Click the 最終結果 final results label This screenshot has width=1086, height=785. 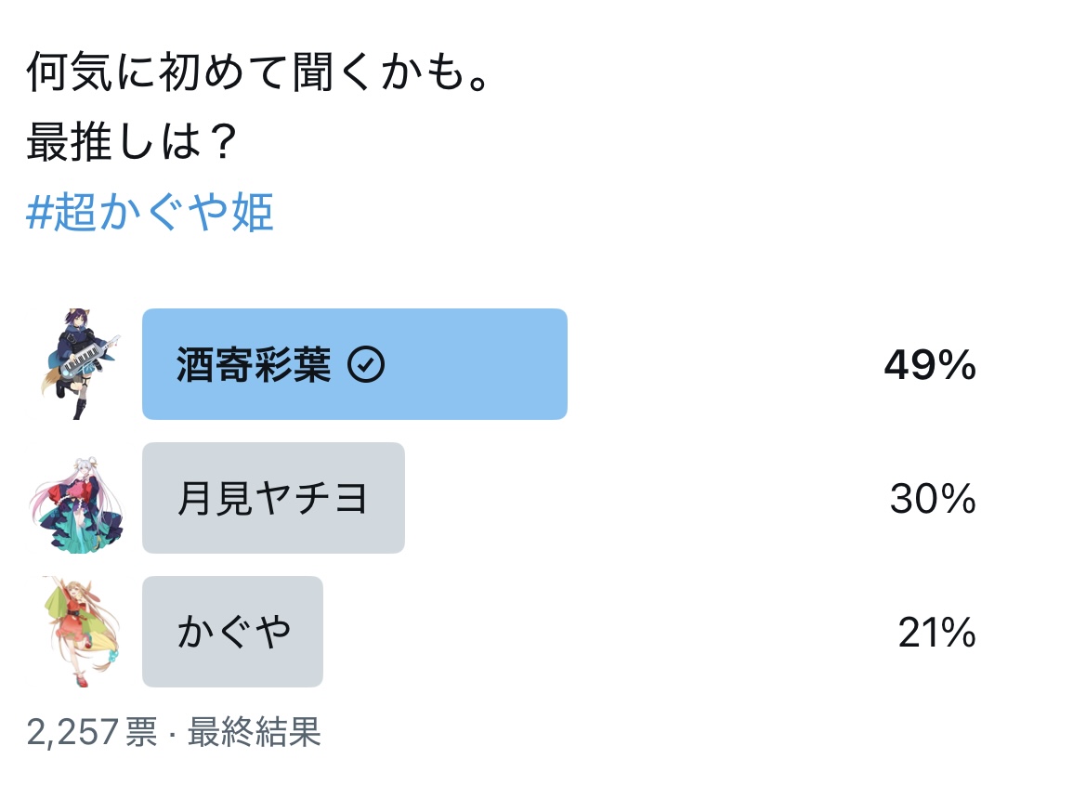pyautogui.click(x=255, y=732)
